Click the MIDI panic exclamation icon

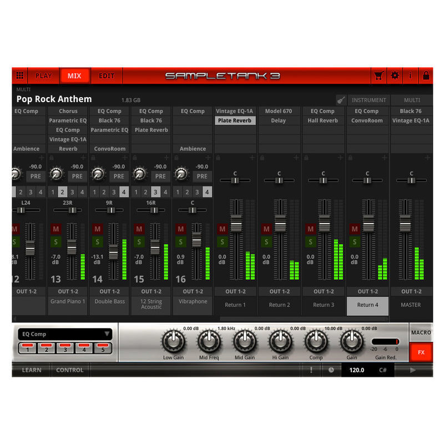click(311, 370)
